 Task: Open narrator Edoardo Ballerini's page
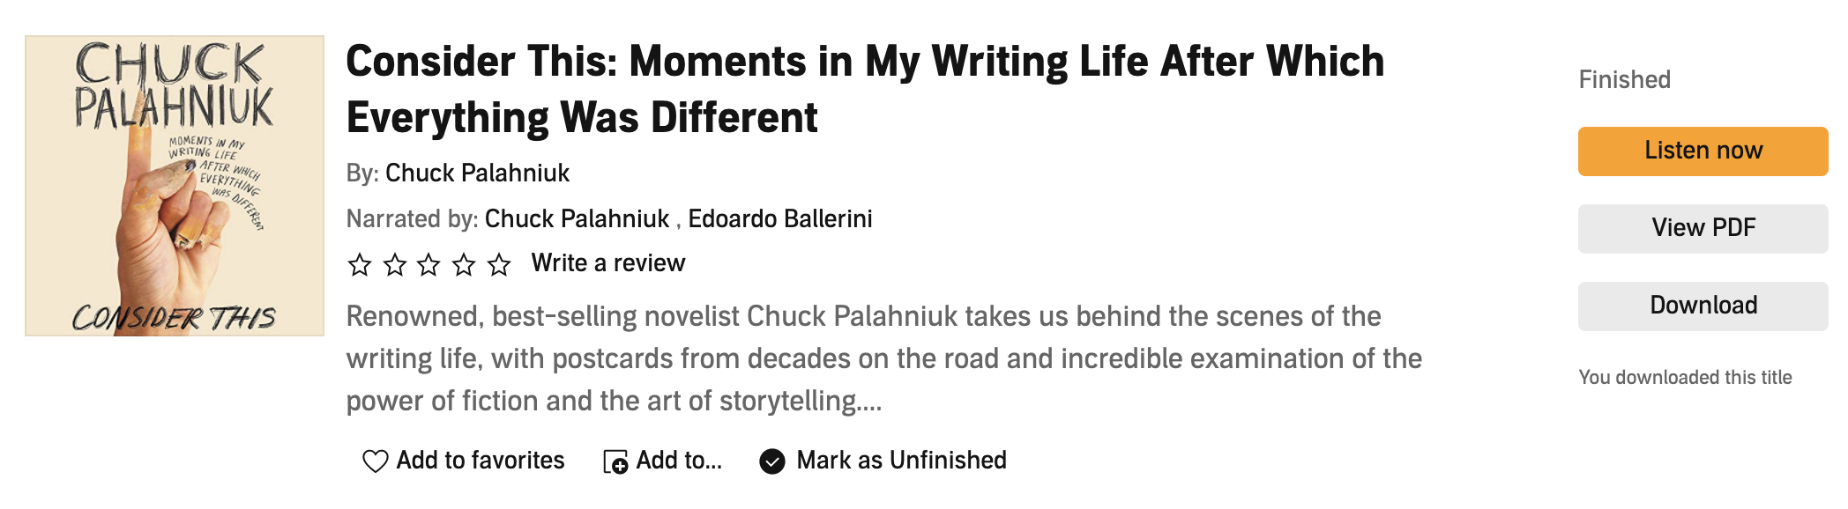[x=779, y=218]
